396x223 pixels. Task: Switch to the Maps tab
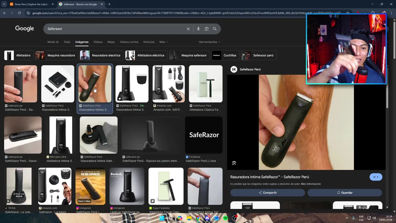pyautogui.click(x=111, y=42)
